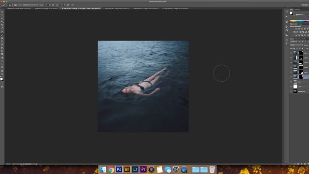Viewport: 309px width, 174px height.
Task: Select the Move tool
Action: coord(2,12)
